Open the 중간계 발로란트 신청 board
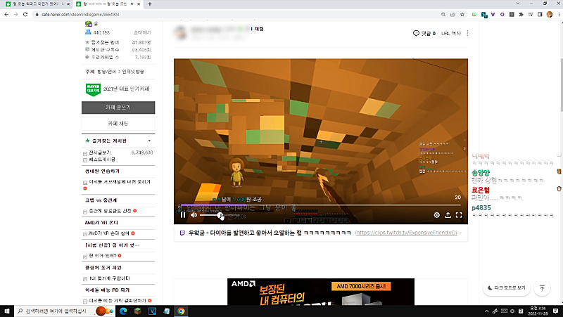 (110, 211)
